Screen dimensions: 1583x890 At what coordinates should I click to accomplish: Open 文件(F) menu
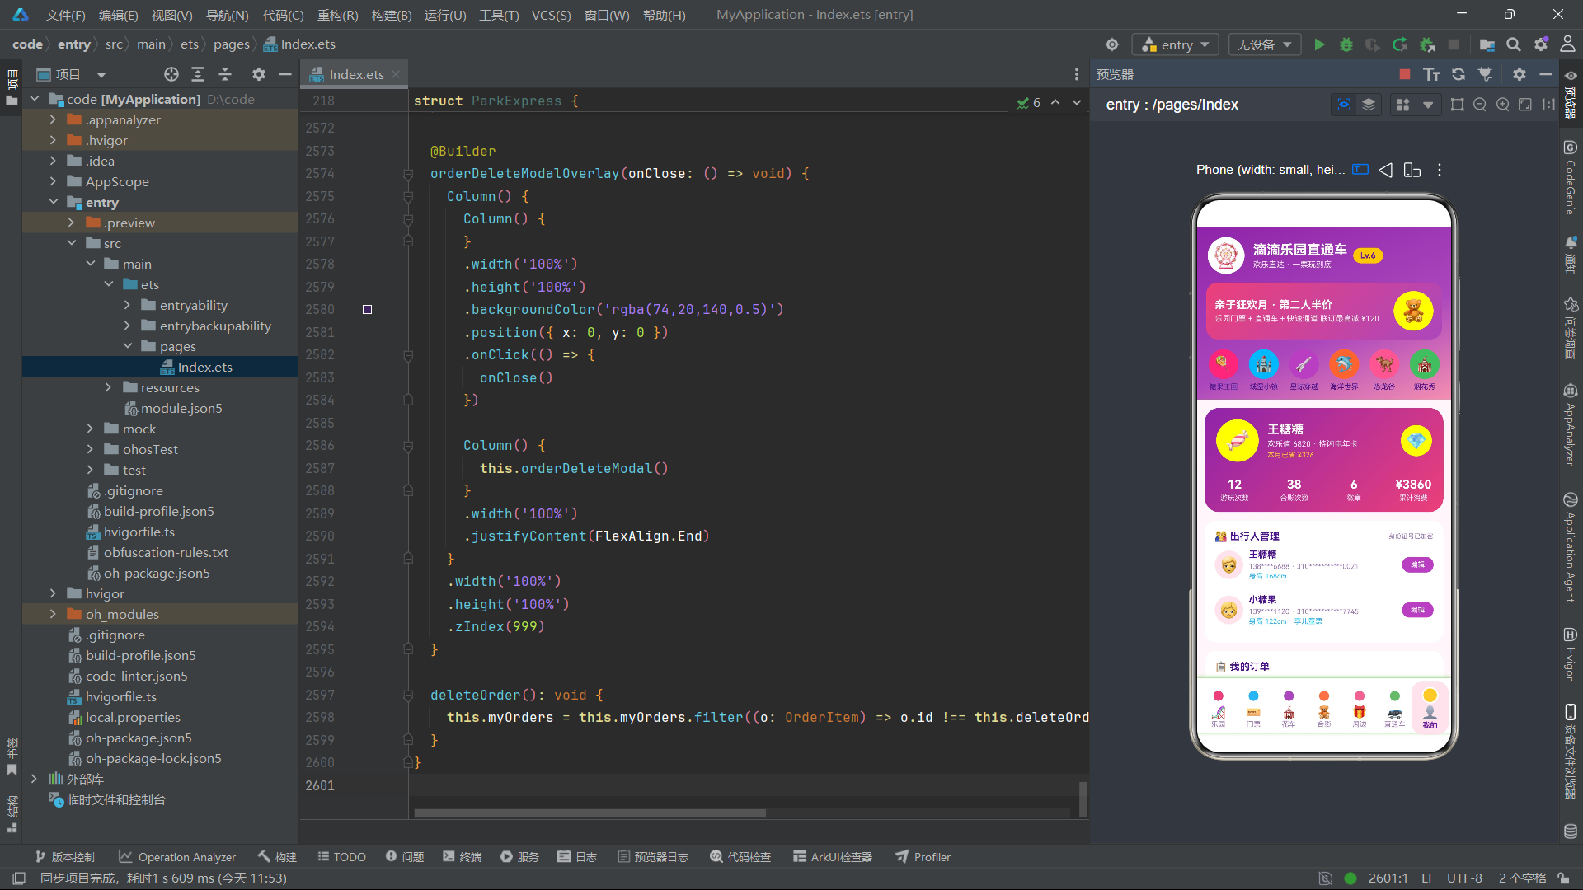tap(65, 15)
